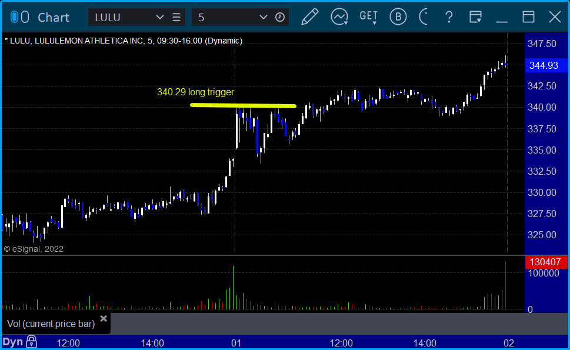The height and width of the screenshot is (350, 570).
Task: Click the '02' date label on time axis
Action: click(509, 343)
